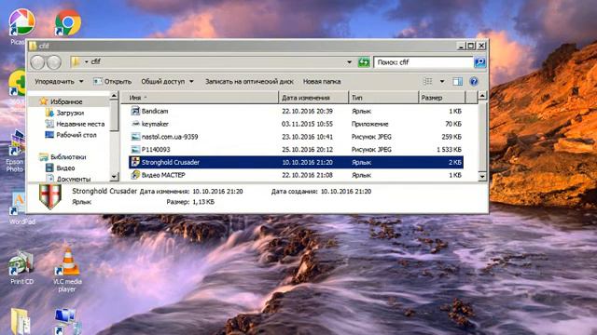The width and height of the screenshot is (597, 335).
Task: Click the 259 КБ size cell
Action: pyautogui.click(x=451, y=137)
